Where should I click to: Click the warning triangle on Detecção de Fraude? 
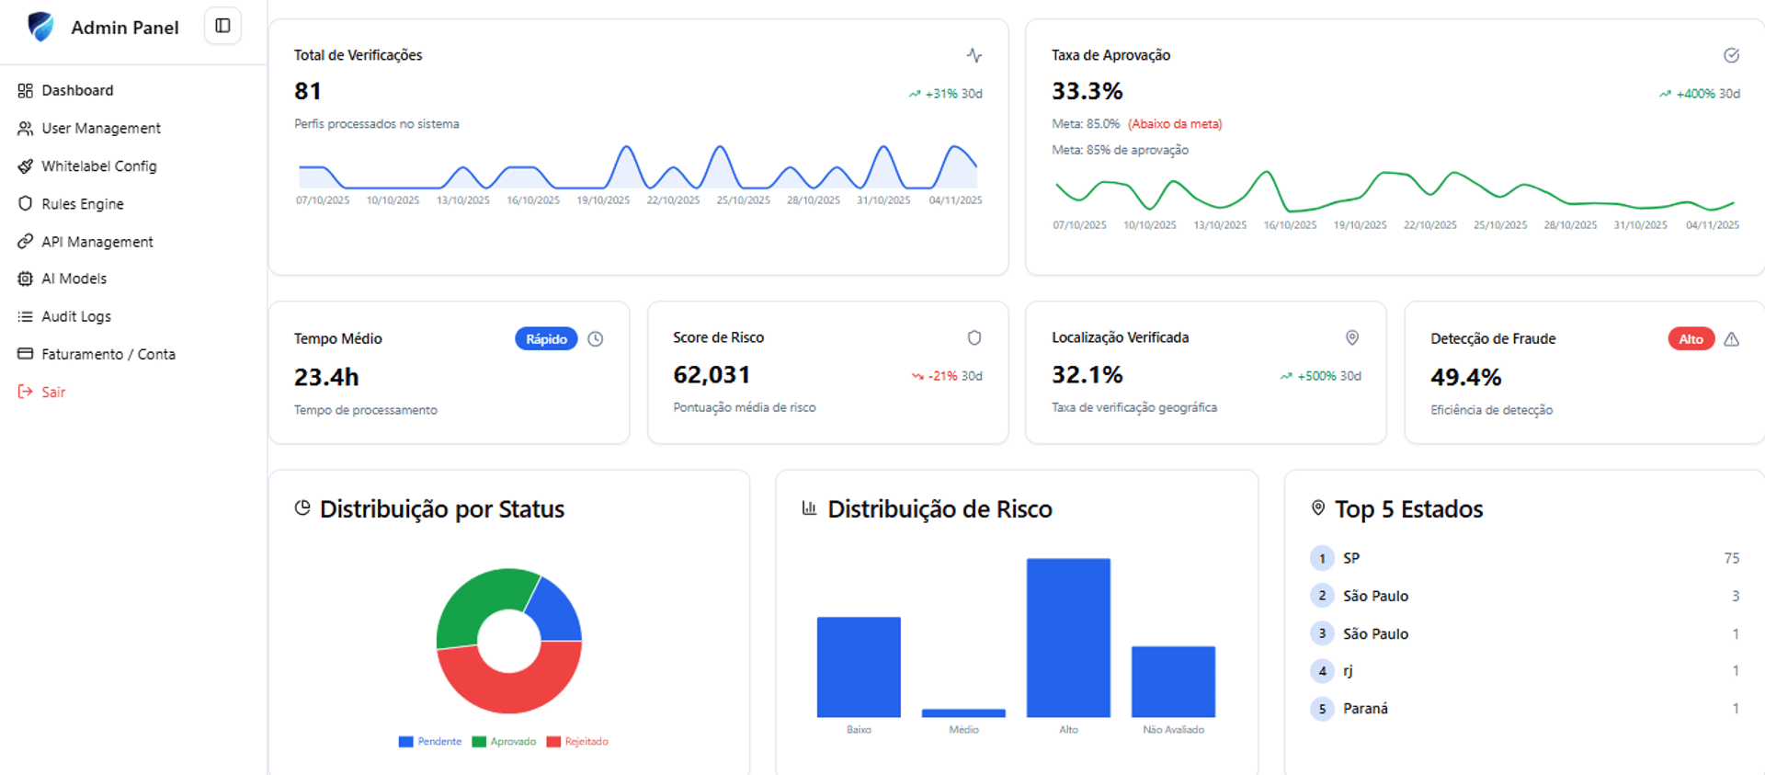(1732, 339)
